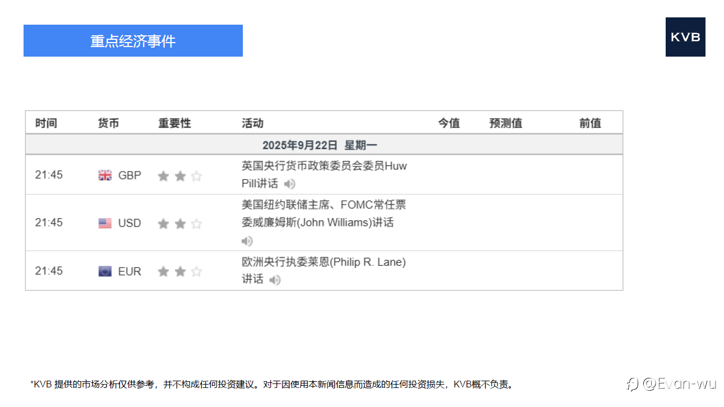Screen dimensions: 724x407
Task: Click the US flag icon beside USD
Action: (x=105, y=223)
